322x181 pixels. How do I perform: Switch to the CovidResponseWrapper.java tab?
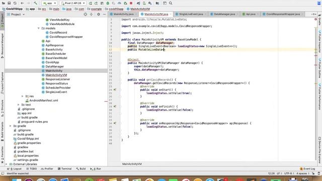pos(283,14)
